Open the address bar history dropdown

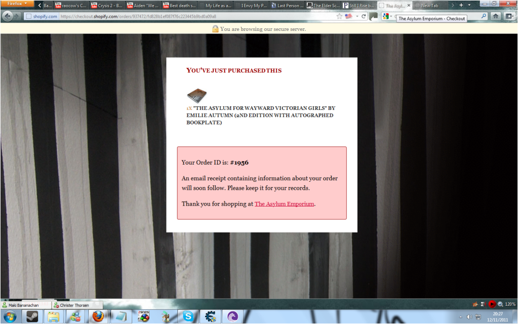point(357,16)
